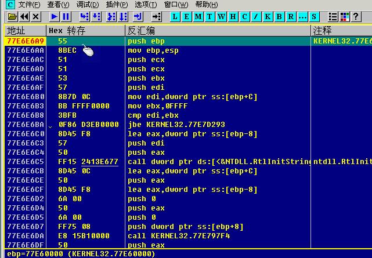Open Run trace with ... button
This screenshot has width=372, height=258.
coord(302,17)
